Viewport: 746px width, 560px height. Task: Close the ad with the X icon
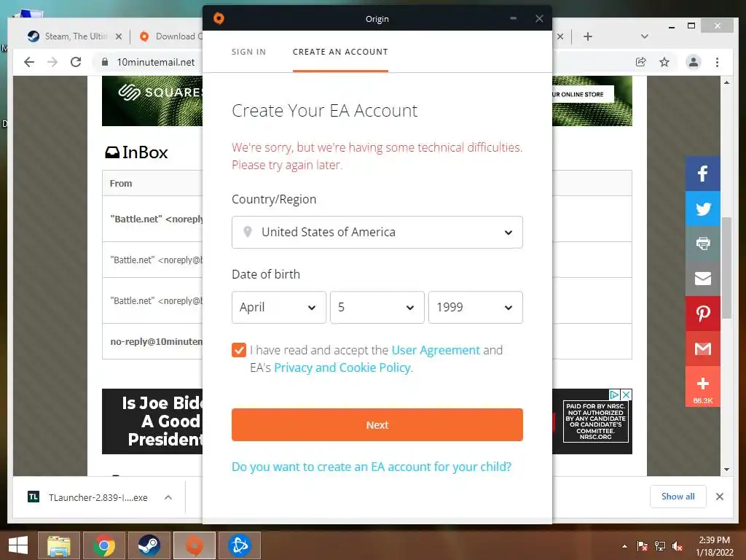point(627,394)
